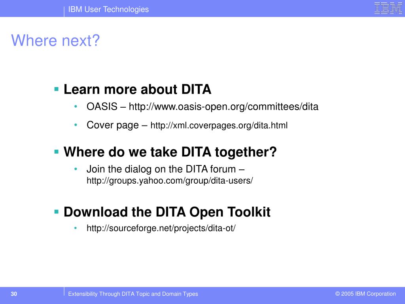405x304 pixels.
Task: Open the xml.coverpages.org DITA link
Action: 219,125
